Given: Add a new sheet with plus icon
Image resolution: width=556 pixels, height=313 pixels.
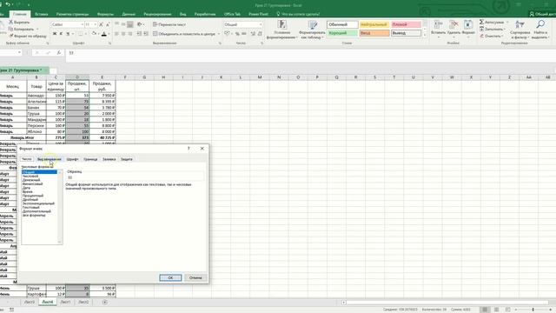Looking at the screenshot, I should (x=104, y=302).
